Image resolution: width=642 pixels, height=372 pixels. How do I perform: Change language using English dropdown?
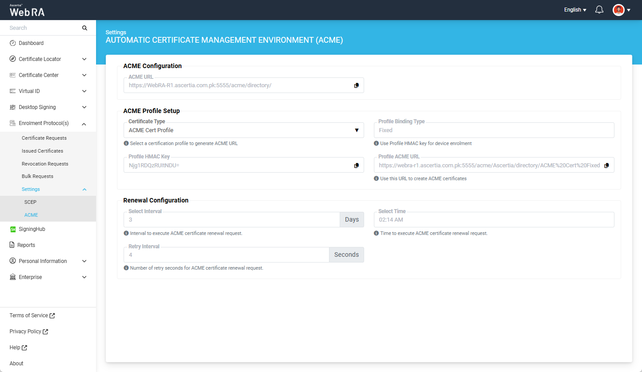coord(575,10)
